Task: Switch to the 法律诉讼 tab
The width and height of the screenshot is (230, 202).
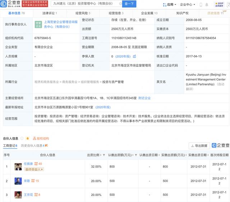Action: coord(50,13)
